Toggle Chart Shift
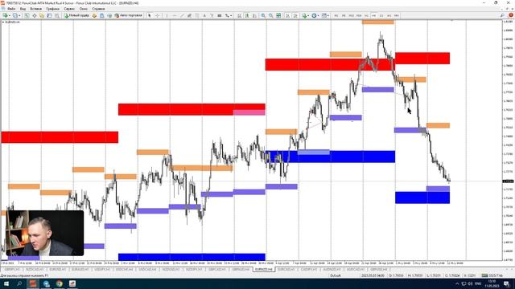The width and height of the screenshot is (515, 289). [x=295, y=15]
